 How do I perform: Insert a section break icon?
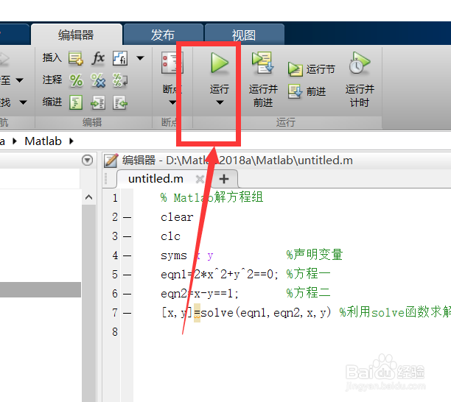click(76, 58)
